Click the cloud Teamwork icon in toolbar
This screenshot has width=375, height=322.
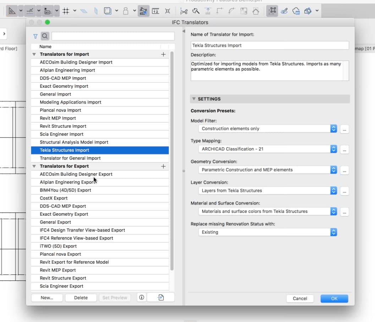pyautogui.click(x=296, y=11)
